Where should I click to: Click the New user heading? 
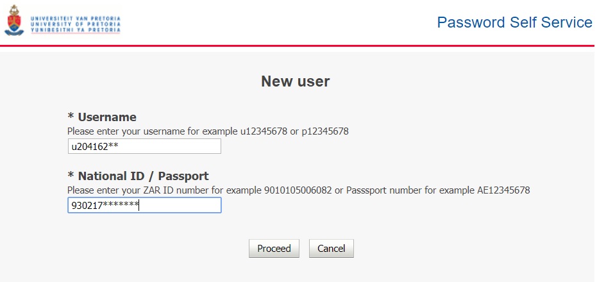tap(295, 81)
